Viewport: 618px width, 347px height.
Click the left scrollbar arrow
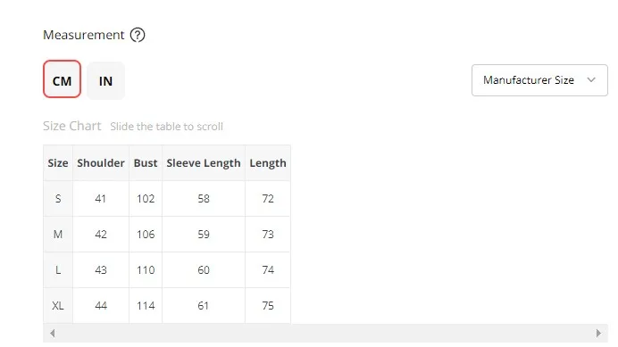coord(53,334)
